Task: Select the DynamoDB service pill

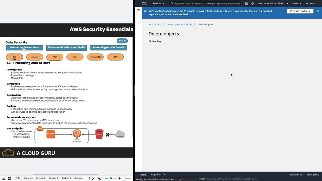Action: [x=95, y=57]
